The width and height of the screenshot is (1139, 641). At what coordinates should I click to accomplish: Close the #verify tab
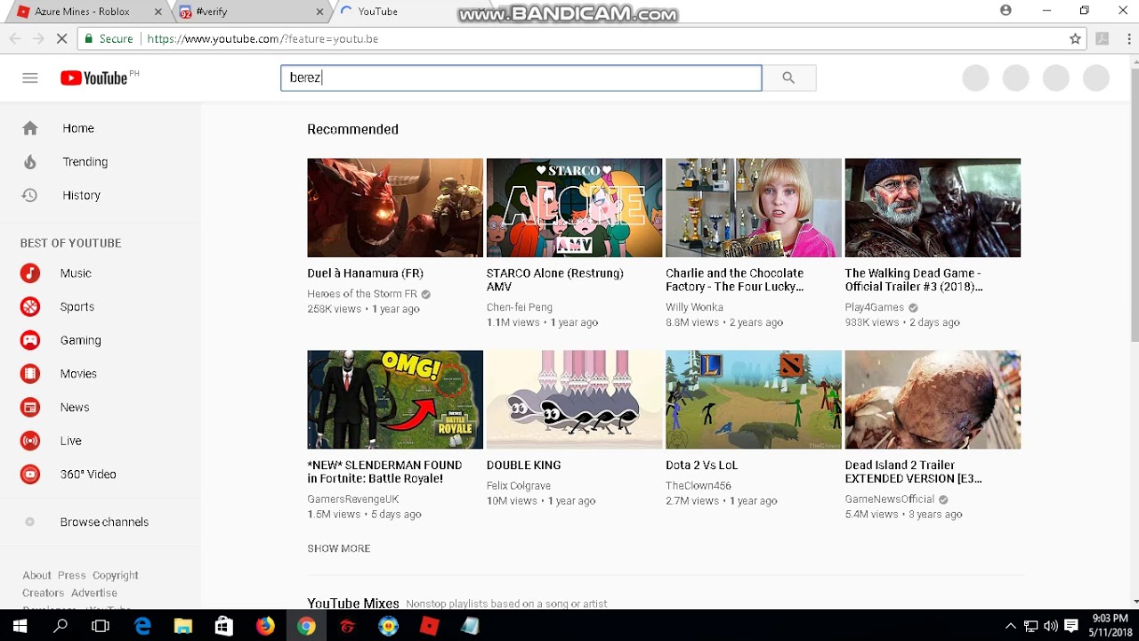point(320,12)
